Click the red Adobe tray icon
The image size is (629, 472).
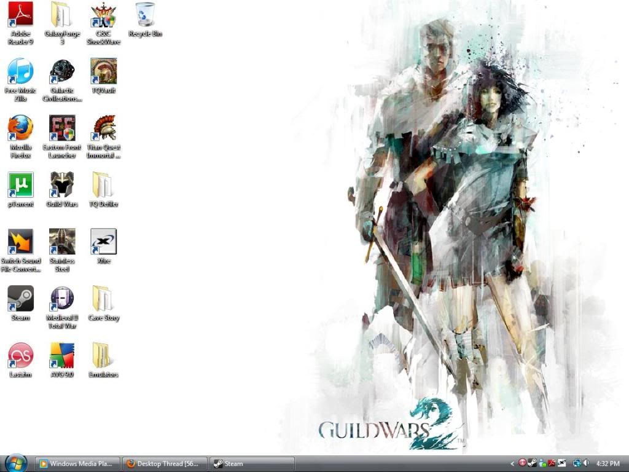tap(552, 463)
